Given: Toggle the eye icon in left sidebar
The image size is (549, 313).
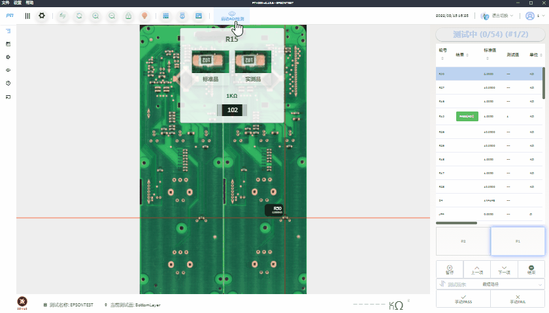Looking at the screenshot, I should (8, 70).
